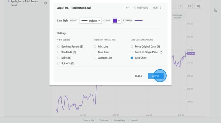Enable Dividends (D) checkbox

[58, 52]
